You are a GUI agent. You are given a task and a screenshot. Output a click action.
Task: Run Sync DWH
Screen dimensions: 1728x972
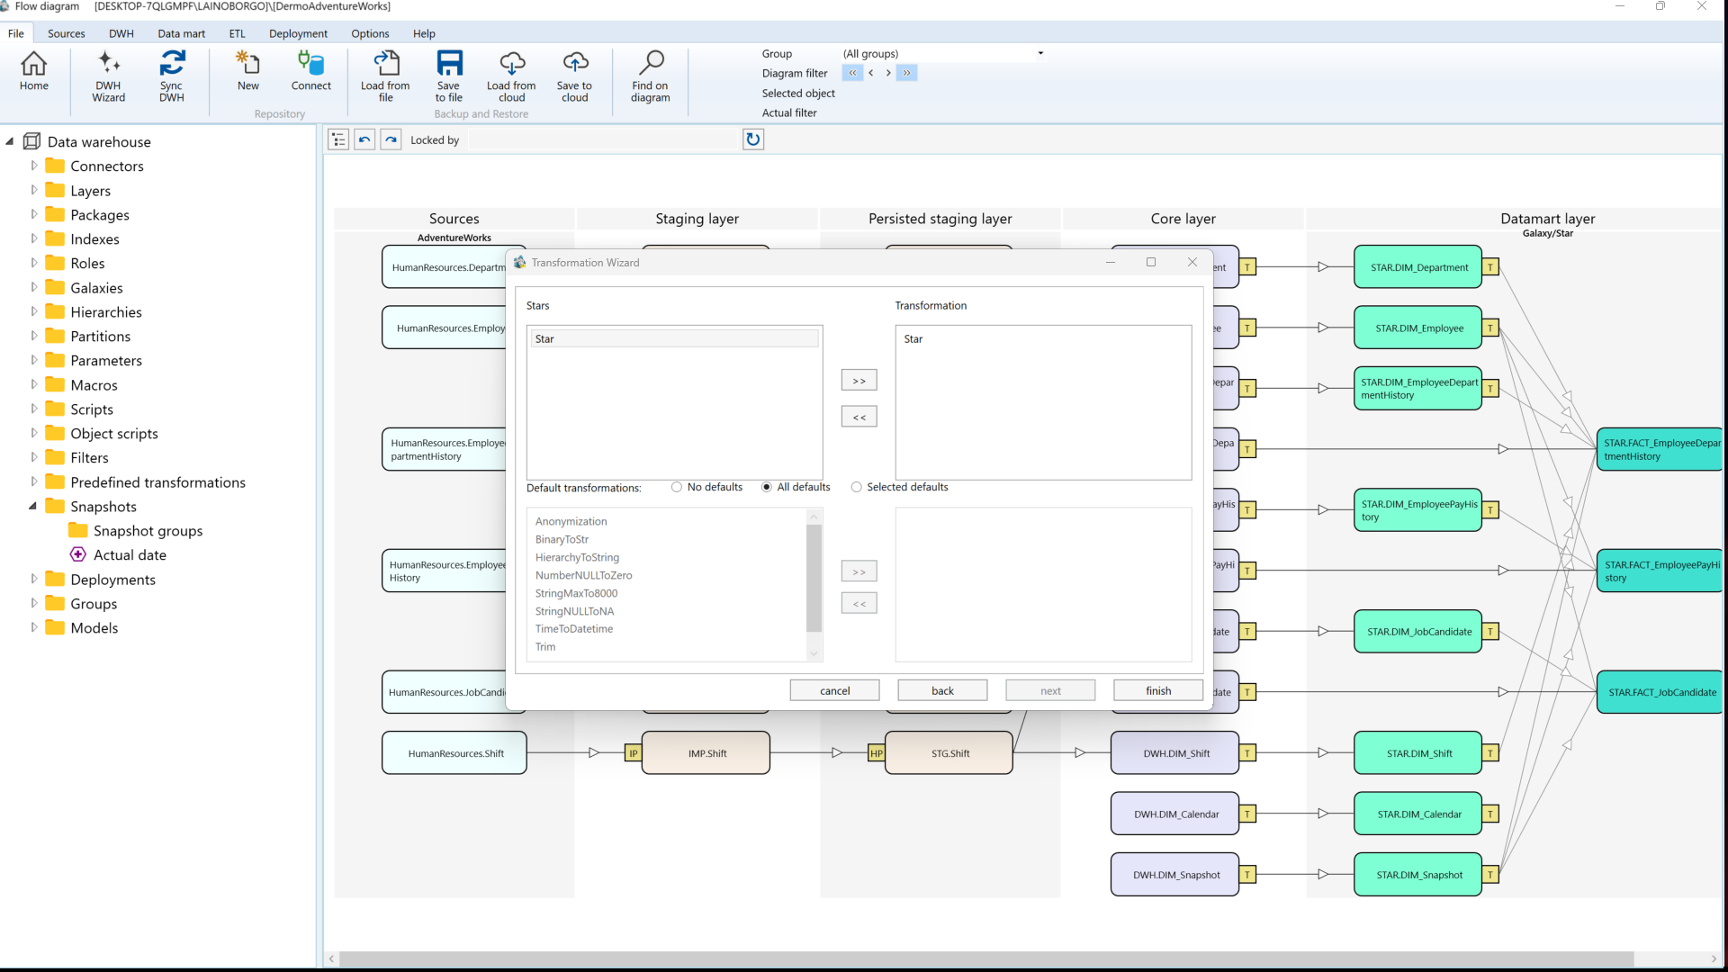tap(172, 76)
